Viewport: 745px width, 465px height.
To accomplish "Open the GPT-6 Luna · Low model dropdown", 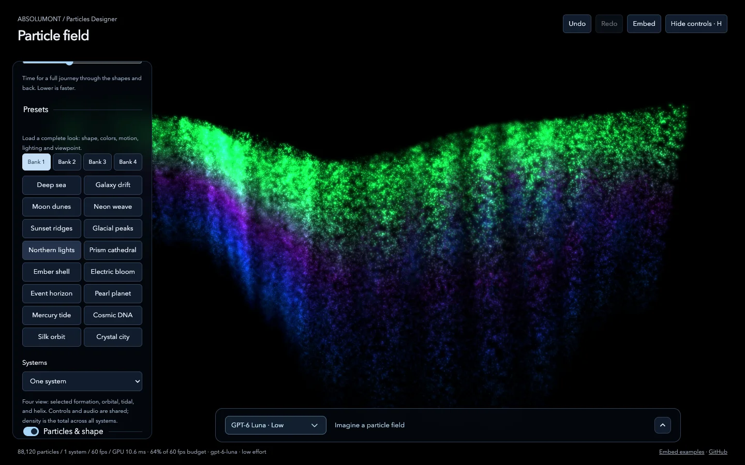I will click(276, 425).
